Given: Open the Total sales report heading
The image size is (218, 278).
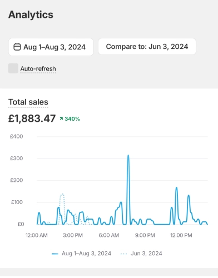Looking at the screenshot, I should pos(28,102).
